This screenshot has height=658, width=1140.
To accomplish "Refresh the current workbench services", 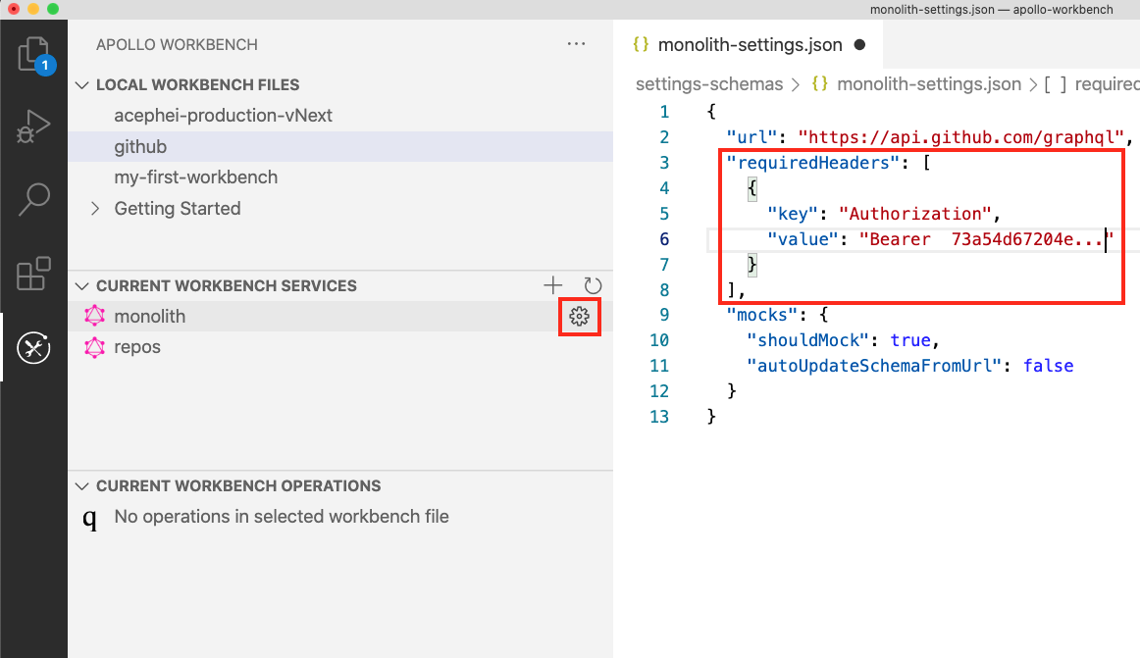I will pyautogui.click(x=593, y=285).
